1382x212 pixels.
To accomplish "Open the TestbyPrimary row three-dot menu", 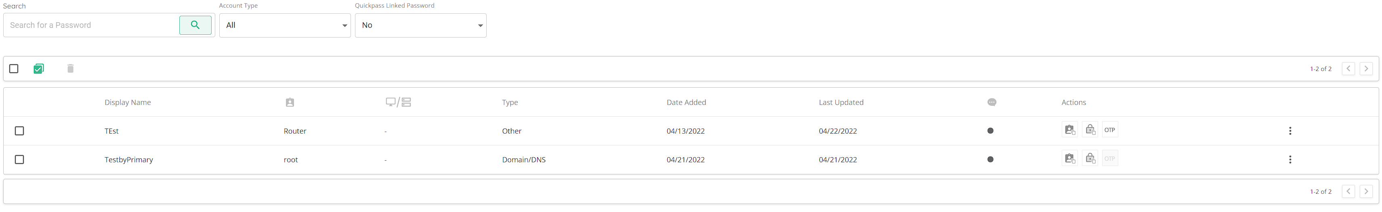I will (1290, 160).
